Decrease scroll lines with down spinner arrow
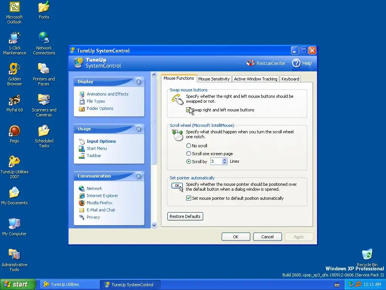 224,163
